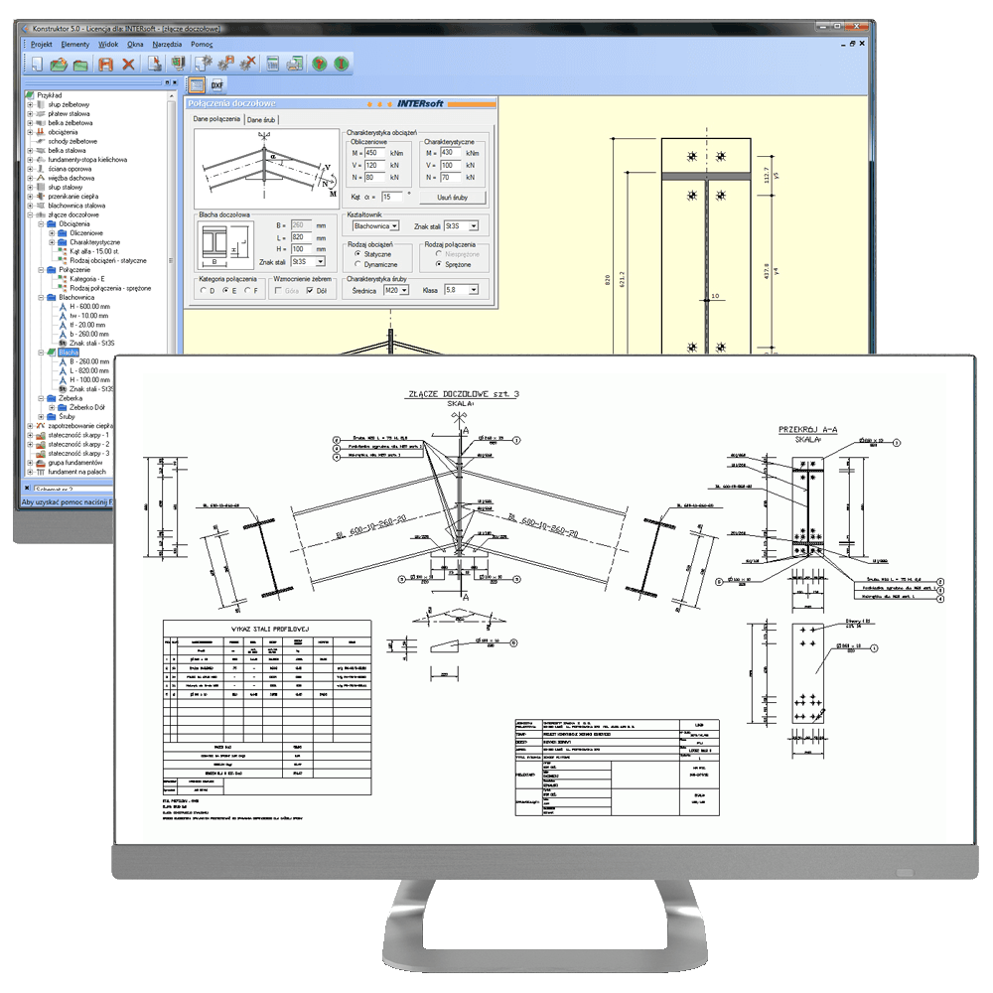Click the Blacha doczołowa L field 820
993x993 pixels.
click(x=301, y=237)
